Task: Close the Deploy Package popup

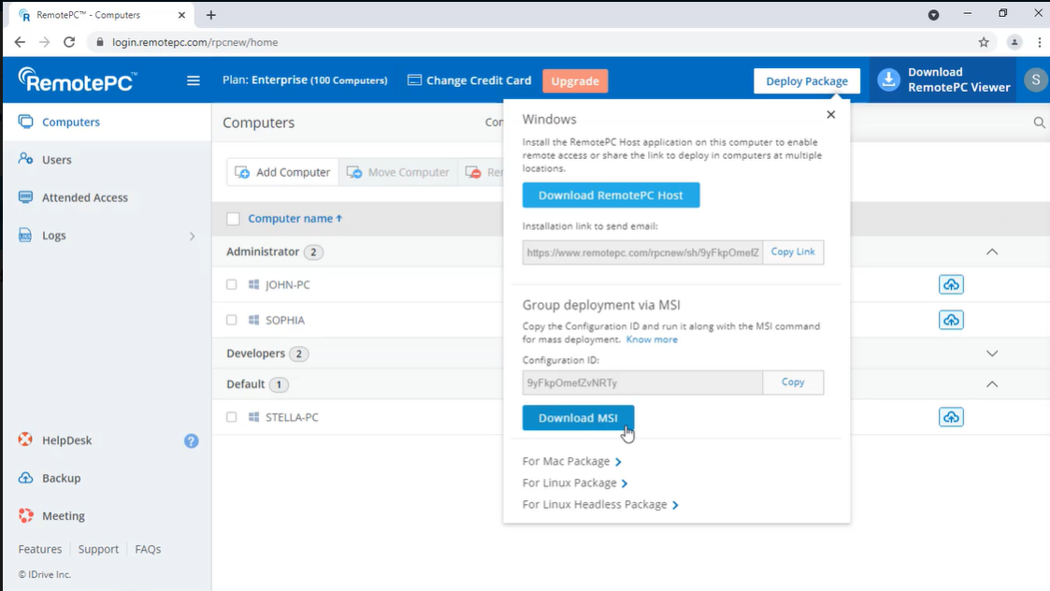Action: pos(831,115)
